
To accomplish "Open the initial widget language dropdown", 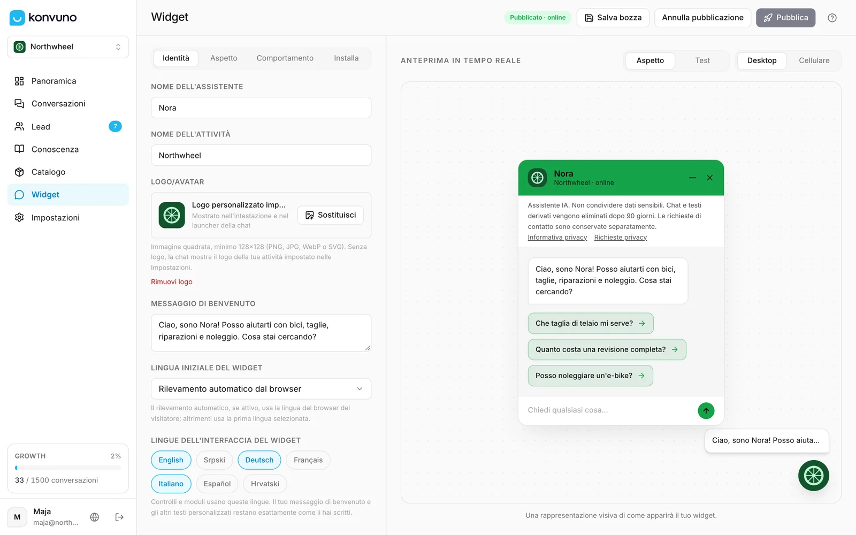I will pyautogui.click(x=261, y=389).
